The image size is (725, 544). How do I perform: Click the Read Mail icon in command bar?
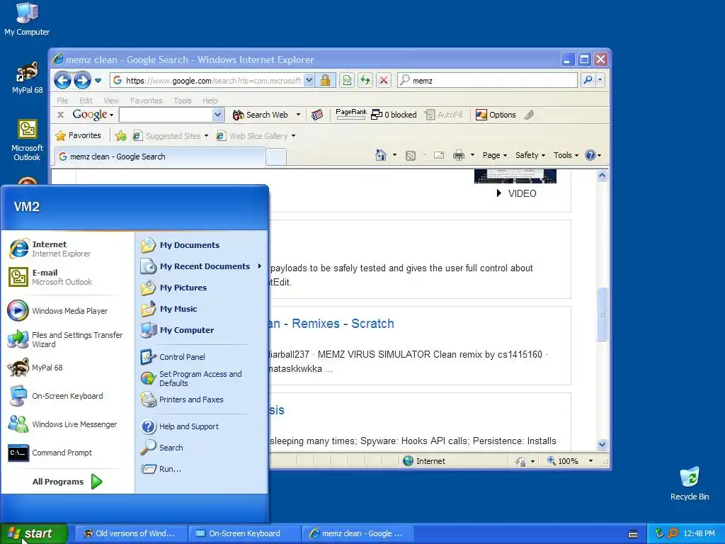coord(439,155)
